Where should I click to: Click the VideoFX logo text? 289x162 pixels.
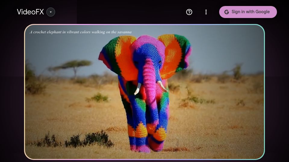coord(30,12)
